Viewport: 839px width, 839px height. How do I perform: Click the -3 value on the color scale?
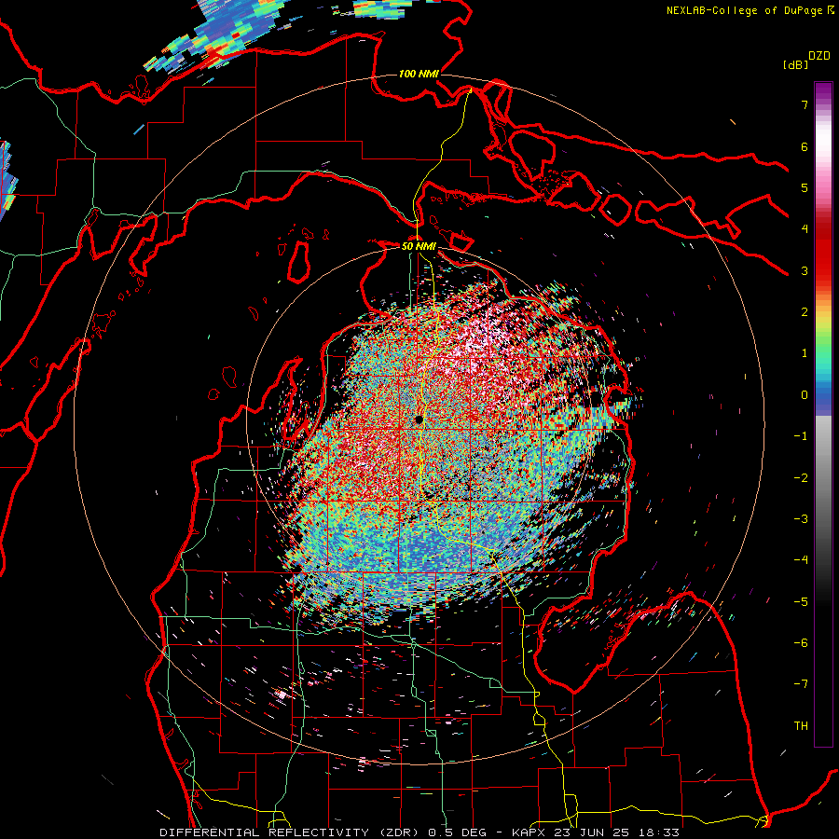801,519
